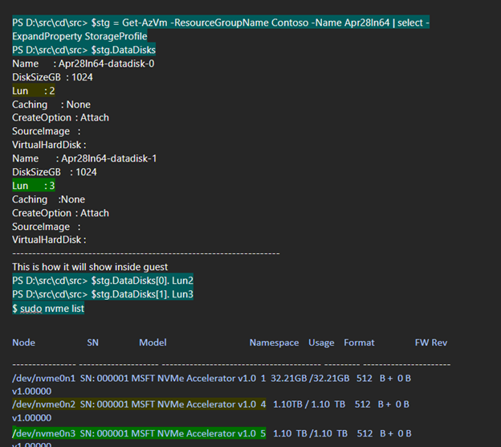Select the 'Name : Apr28ln64-datadisk-1' line
The image size is (501, 447).
tap(84, 158)
